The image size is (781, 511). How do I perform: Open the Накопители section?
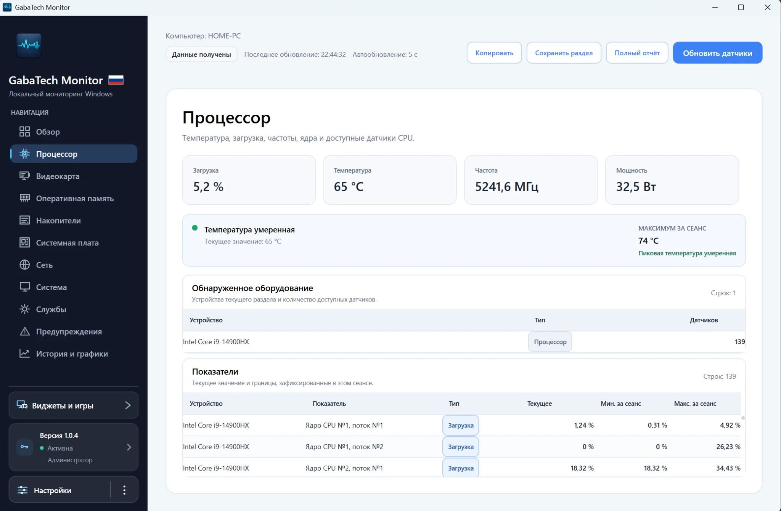pos(73,220)
